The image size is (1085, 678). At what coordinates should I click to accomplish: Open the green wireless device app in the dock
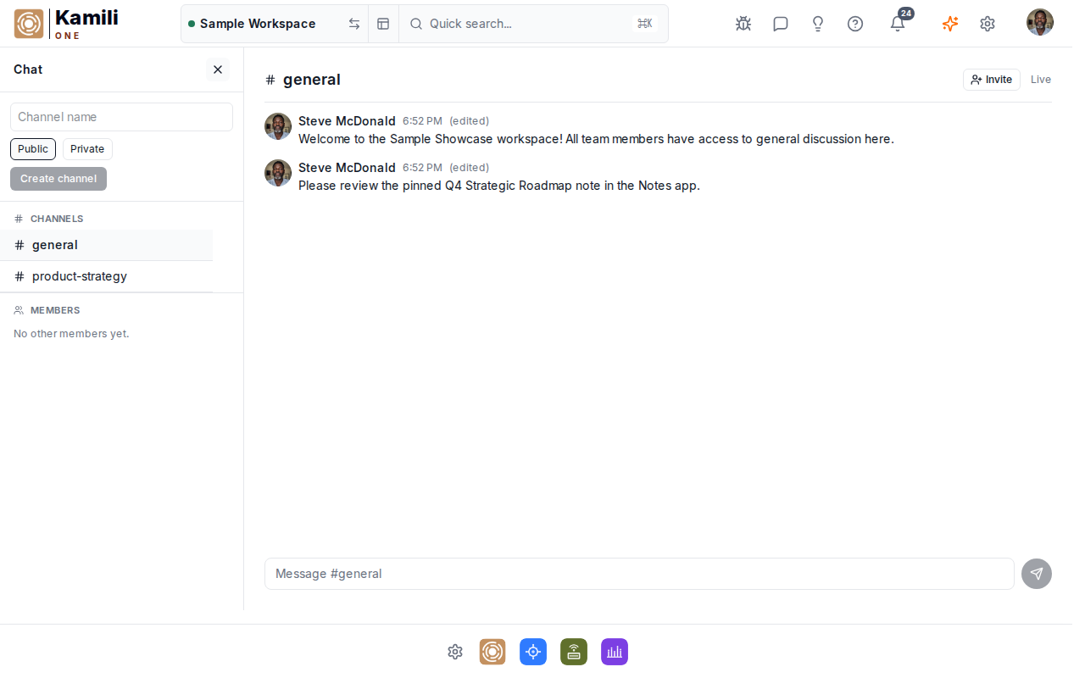coord(574,652)
